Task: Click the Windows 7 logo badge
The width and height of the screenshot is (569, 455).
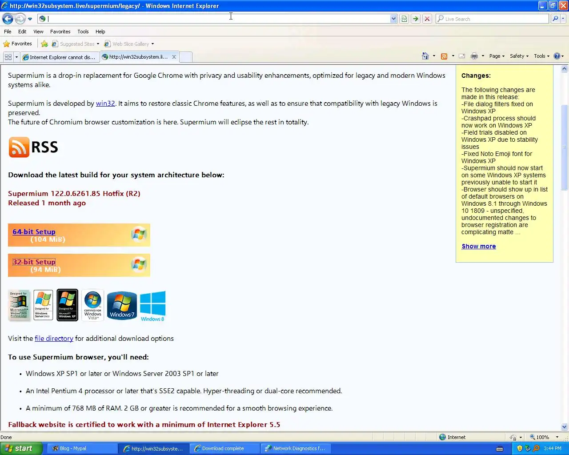Action: tap(122, 306)
